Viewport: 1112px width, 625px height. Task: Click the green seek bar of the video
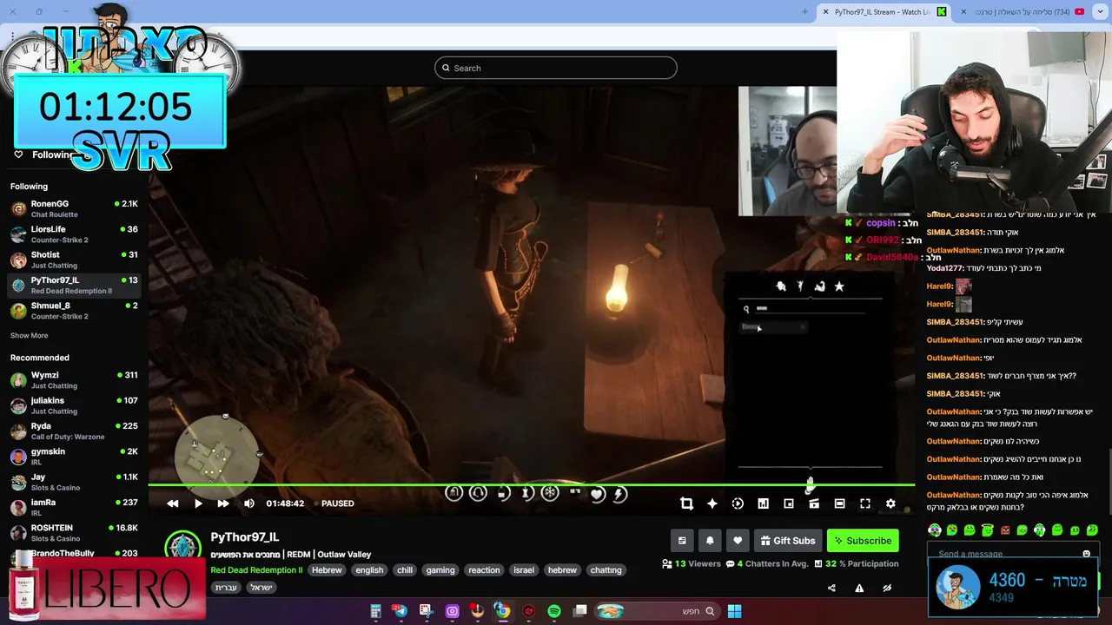(x=531, y=485)
